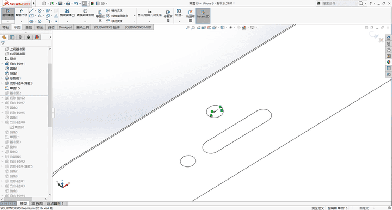Open the 运动算例 1 bottom tab
392x210 pixels.
55,203
